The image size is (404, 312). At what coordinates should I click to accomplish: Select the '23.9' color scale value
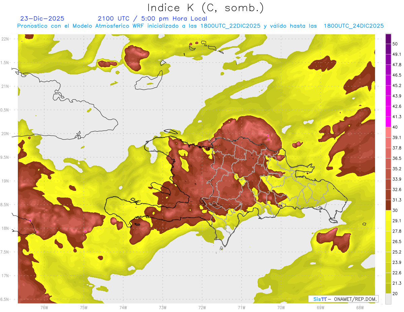tap(397, 263)
